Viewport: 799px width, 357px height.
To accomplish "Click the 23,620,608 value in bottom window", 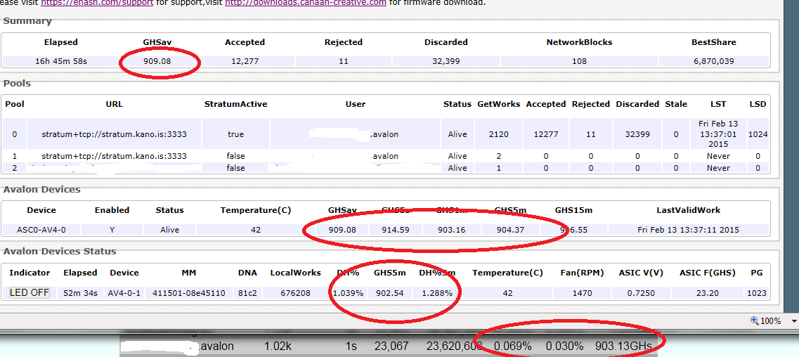I will click(455, 346).
